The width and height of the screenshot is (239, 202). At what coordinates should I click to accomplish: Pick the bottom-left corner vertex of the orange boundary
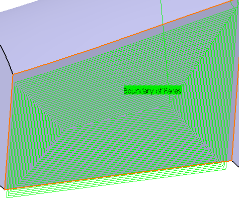[5, 189]
